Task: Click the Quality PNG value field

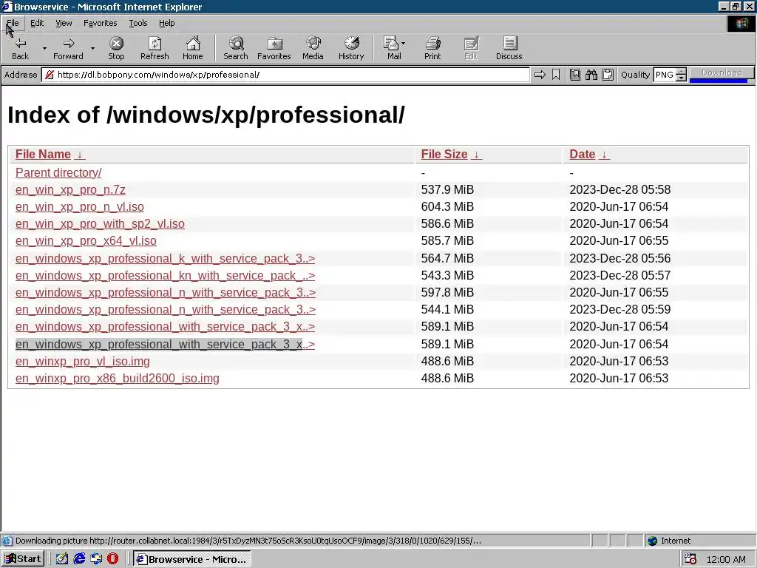Action: (665, 75)
